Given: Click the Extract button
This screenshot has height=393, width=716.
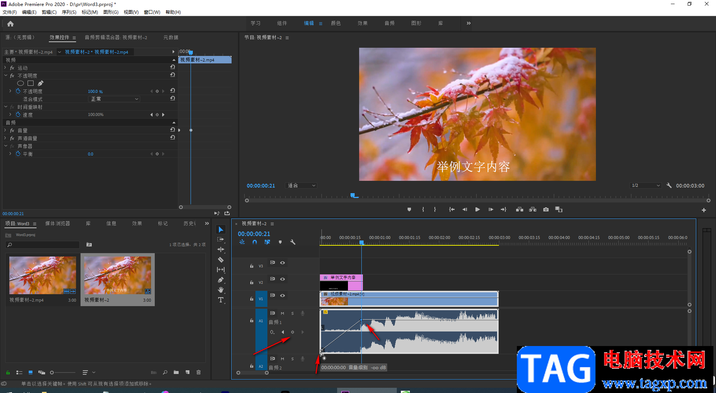Looking at the screenshot, I should coord(533,210).
